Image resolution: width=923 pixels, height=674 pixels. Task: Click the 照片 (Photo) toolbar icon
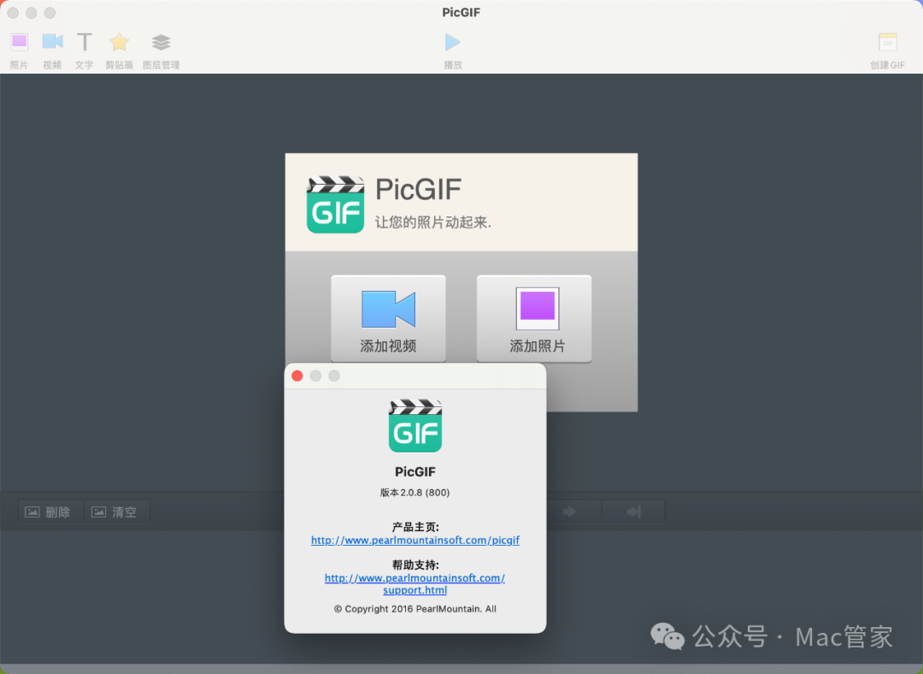point(19,43)
